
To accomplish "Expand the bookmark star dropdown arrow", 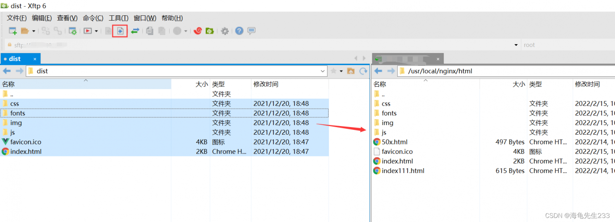I will 341,71.
